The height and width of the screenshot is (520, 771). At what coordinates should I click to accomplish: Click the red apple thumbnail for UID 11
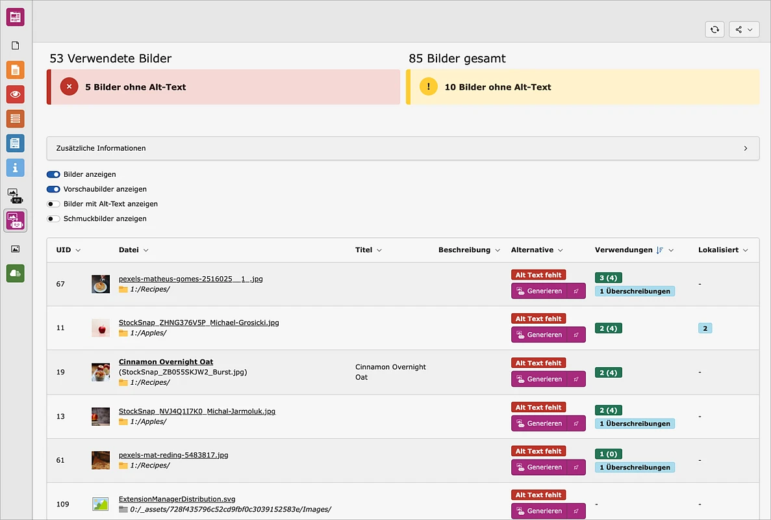(101, 328)
